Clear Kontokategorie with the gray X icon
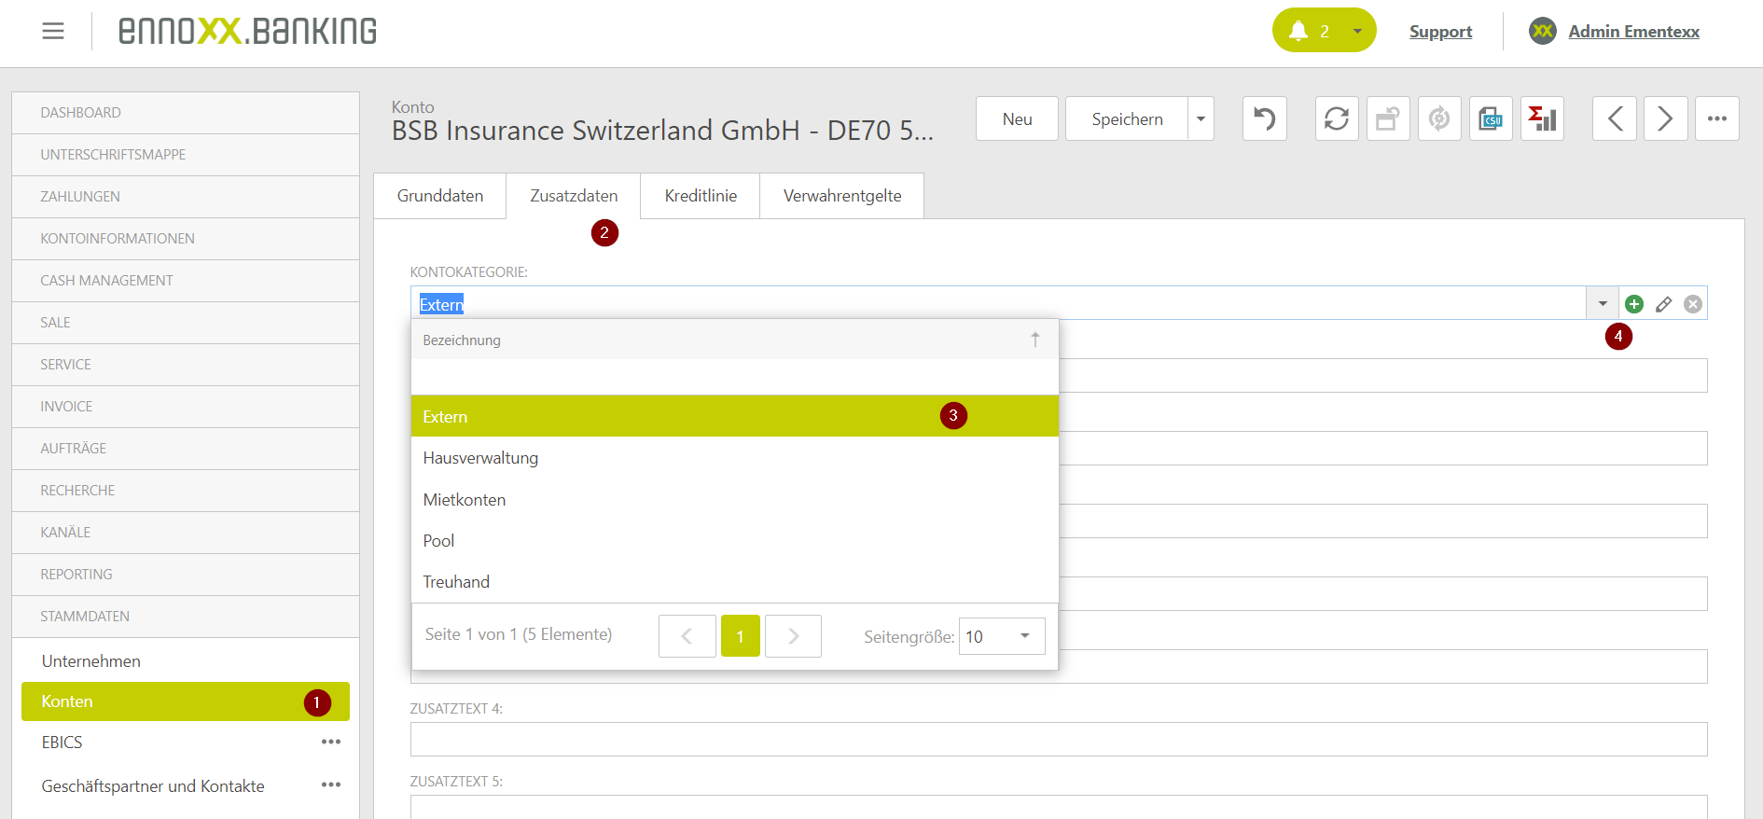1763x819 pixels. coord(1693,304)
